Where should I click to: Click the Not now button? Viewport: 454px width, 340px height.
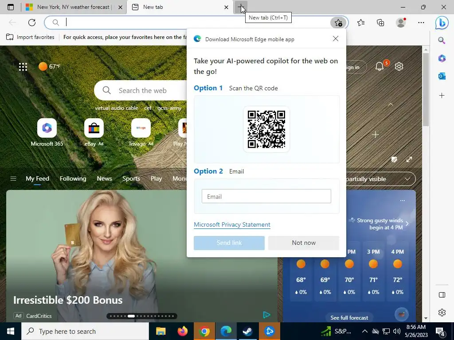(x=303, y=243)
